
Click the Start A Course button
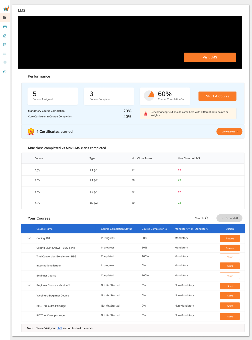pos(217,96)
